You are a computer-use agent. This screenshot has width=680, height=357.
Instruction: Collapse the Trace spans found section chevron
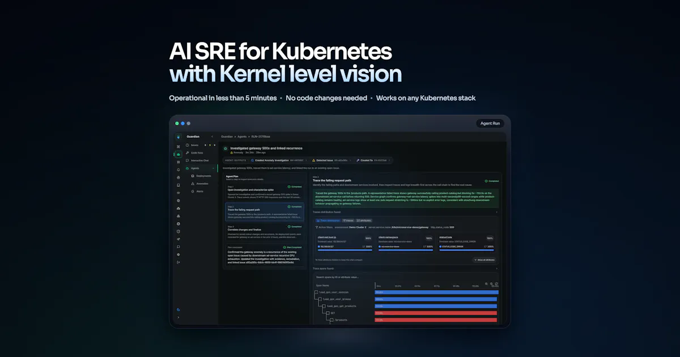[x=496, y=269]
